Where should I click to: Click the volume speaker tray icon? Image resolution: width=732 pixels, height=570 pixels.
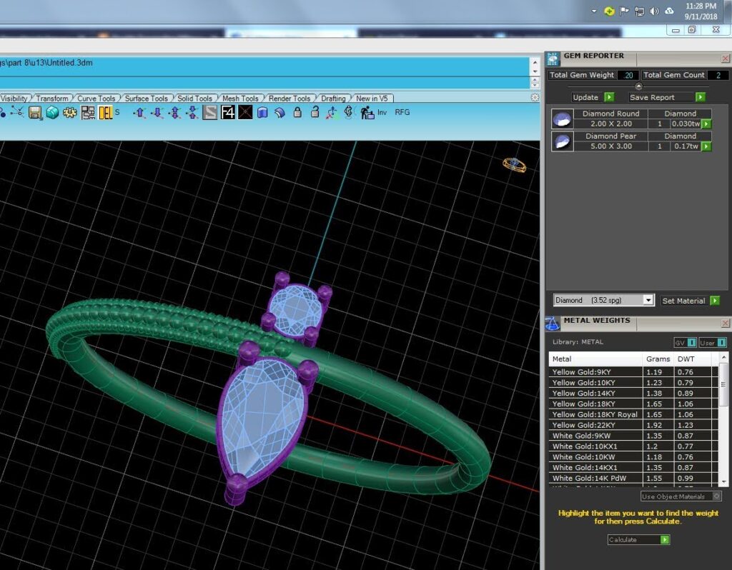click(655, 11)
